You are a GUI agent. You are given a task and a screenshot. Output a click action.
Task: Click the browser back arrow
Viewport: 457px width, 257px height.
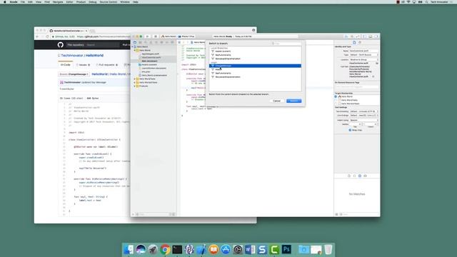(x=37, y=36)
